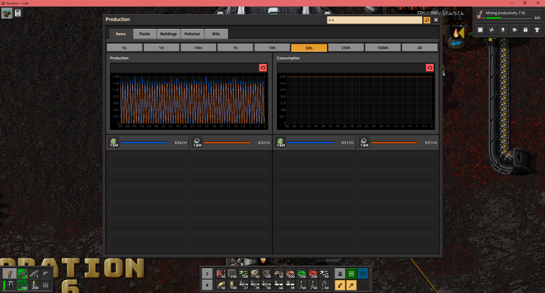
Task: Reset the Consumption graph with red button
Action: 430,68
